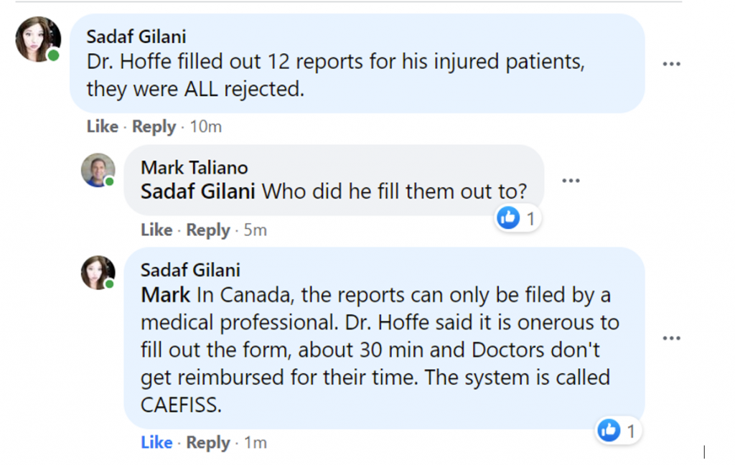Like the CAEFISS reply

pyautogui.click(x=156, y=443)
